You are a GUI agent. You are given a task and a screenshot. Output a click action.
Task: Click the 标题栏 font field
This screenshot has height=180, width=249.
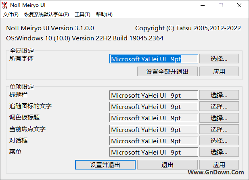pyautogui.click(x=154, y=95)
